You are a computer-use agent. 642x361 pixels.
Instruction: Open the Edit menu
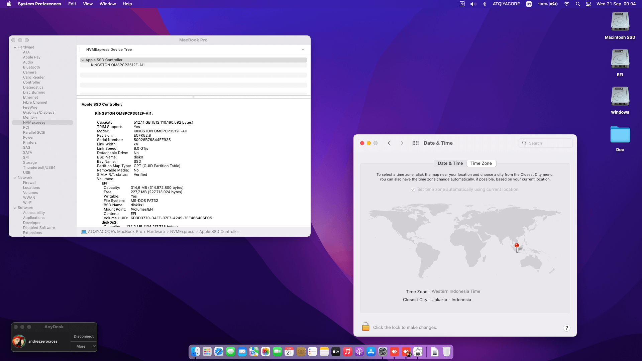click(72, 4)
